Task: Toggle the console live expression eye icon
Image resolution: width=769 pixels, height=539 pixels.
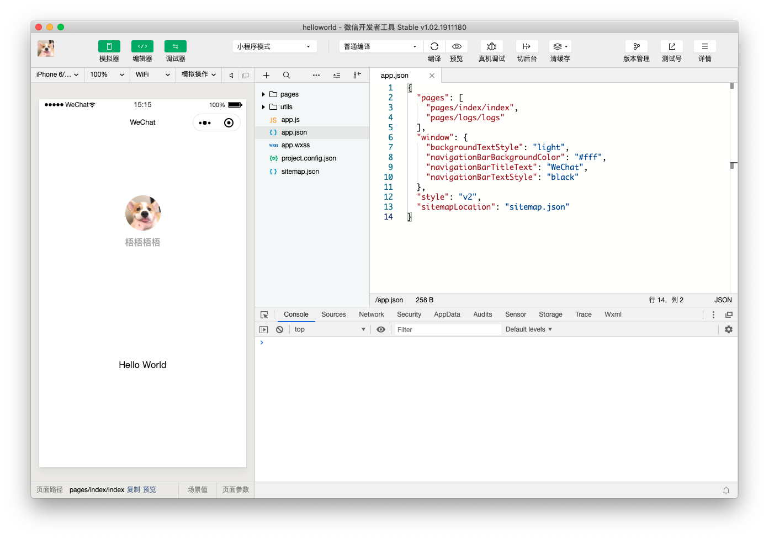Action: 381,329
